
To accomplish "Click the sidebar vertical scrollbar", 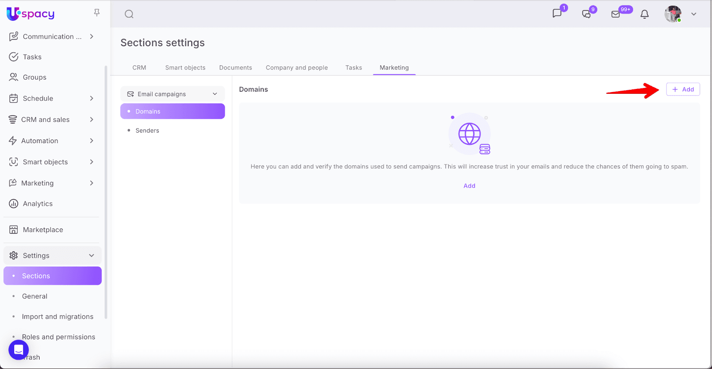I will point(106,191).
